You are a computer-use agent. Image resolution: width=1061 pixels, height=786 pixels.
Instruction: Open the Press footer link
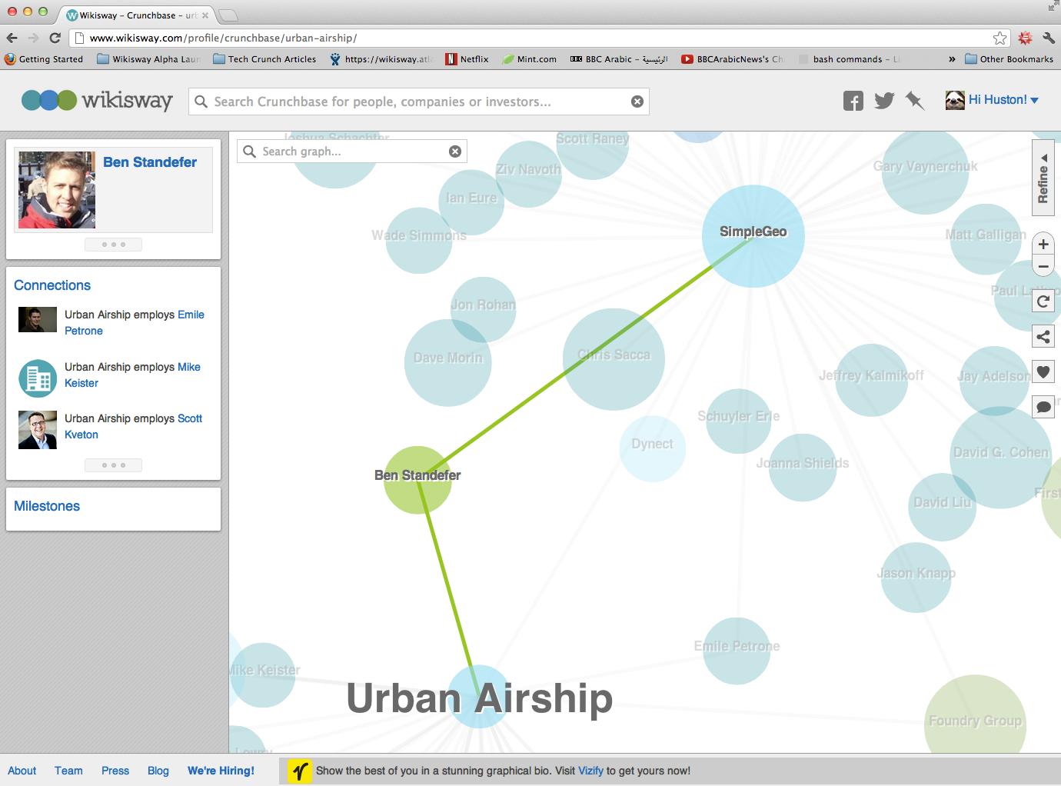coord(115,771)
